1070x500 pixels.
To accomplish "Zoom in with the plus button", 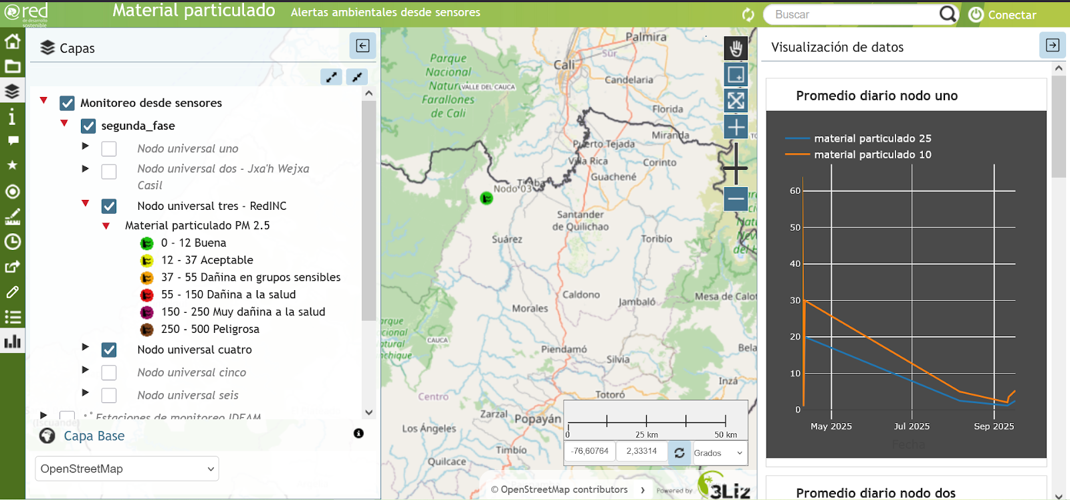I will 736,126.
